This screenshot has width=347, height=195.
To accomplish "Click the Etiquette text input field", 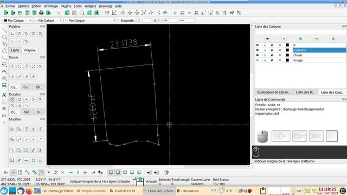I will point(147,21).
